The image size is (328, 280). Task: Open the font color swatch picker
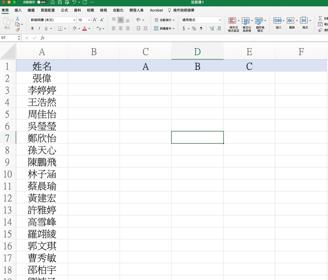click(x=89, y=28)
